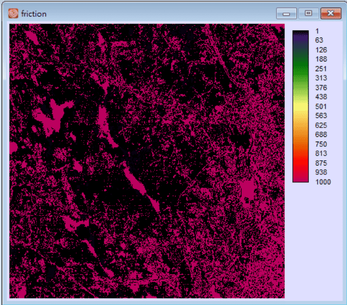Viewport: 347px width, 305px height.
Task: Click the friction raster map image
Action: [147, 161]
